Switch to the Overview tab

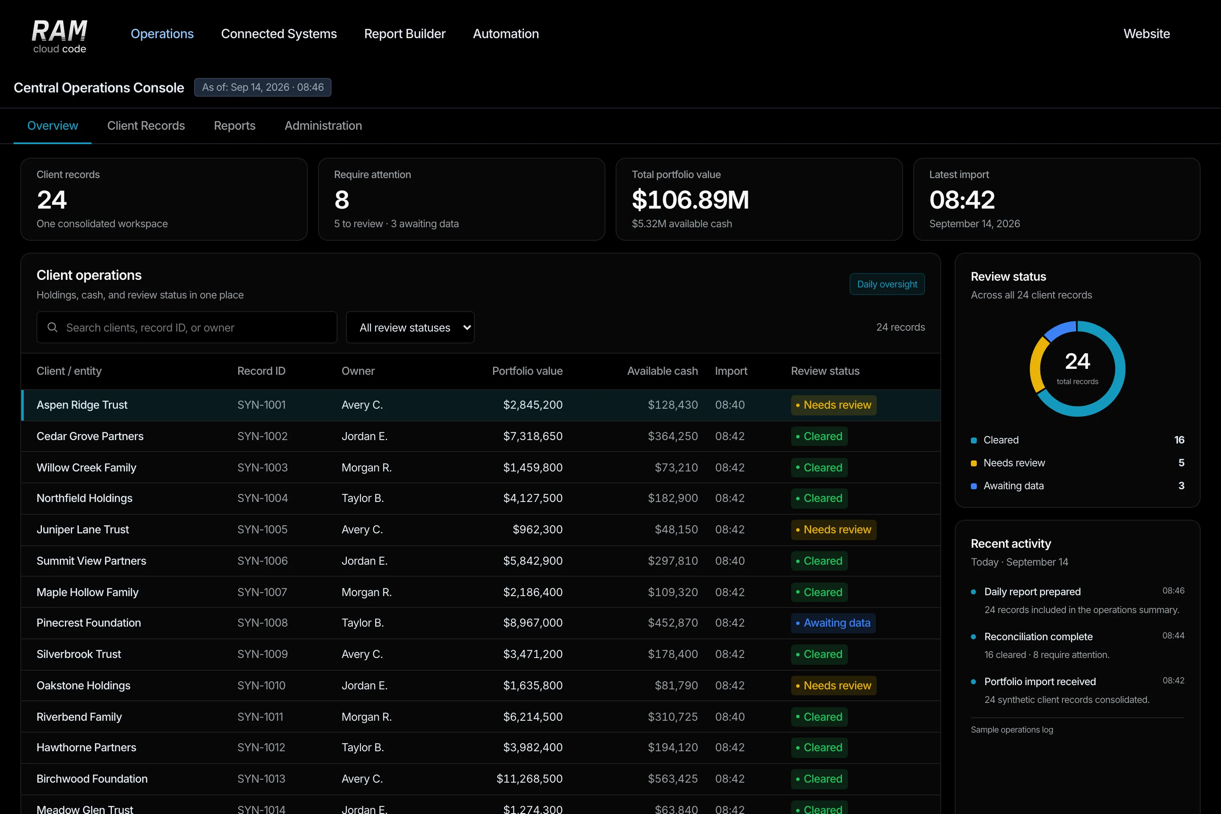53,125
